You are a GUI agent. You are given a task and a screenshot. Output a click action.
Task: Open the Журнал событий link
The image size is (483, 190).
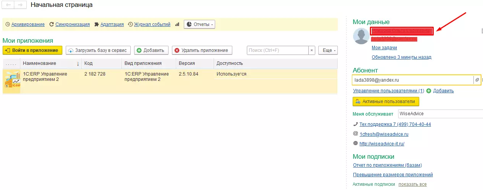[152, 24]
